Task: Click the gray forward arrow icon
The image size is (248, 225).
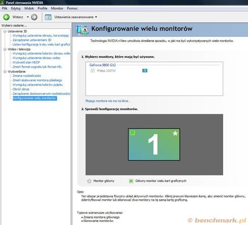Action: [34, 17]
